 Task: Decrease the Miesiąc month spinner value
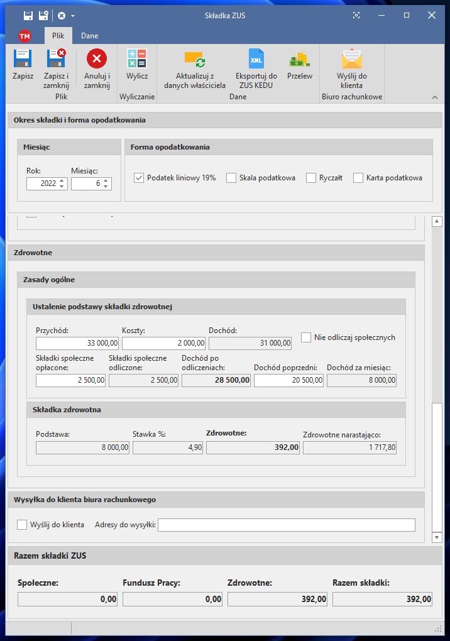coord(106,187)
